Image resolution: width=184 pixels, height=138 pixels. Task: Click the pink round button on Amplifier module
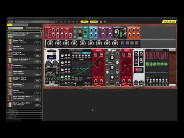[137, 69]
